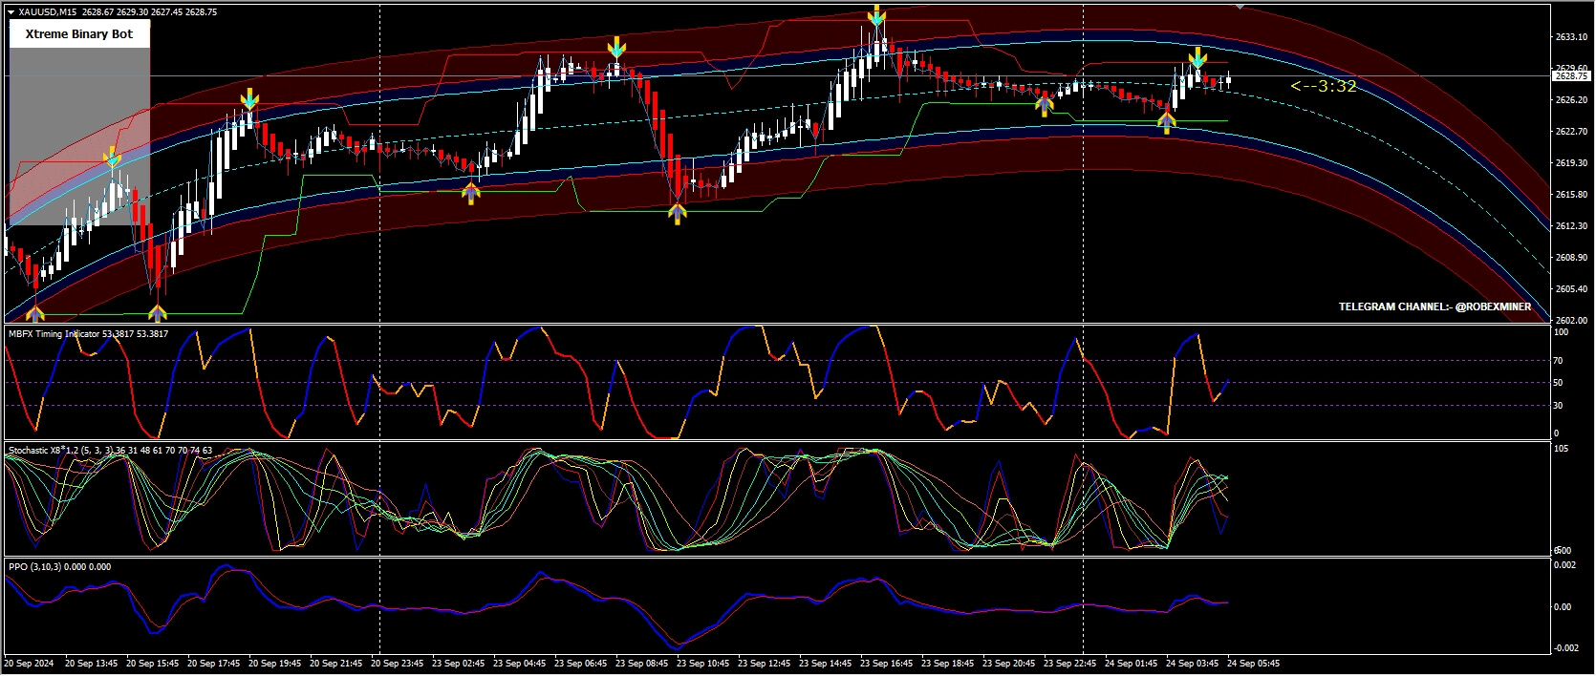The height and width of the screenshot is (676, 1596).
Task: Click the TELEGRAM CHANNEL:- @ROBEXMINER text
Action: coord(1434,306)
